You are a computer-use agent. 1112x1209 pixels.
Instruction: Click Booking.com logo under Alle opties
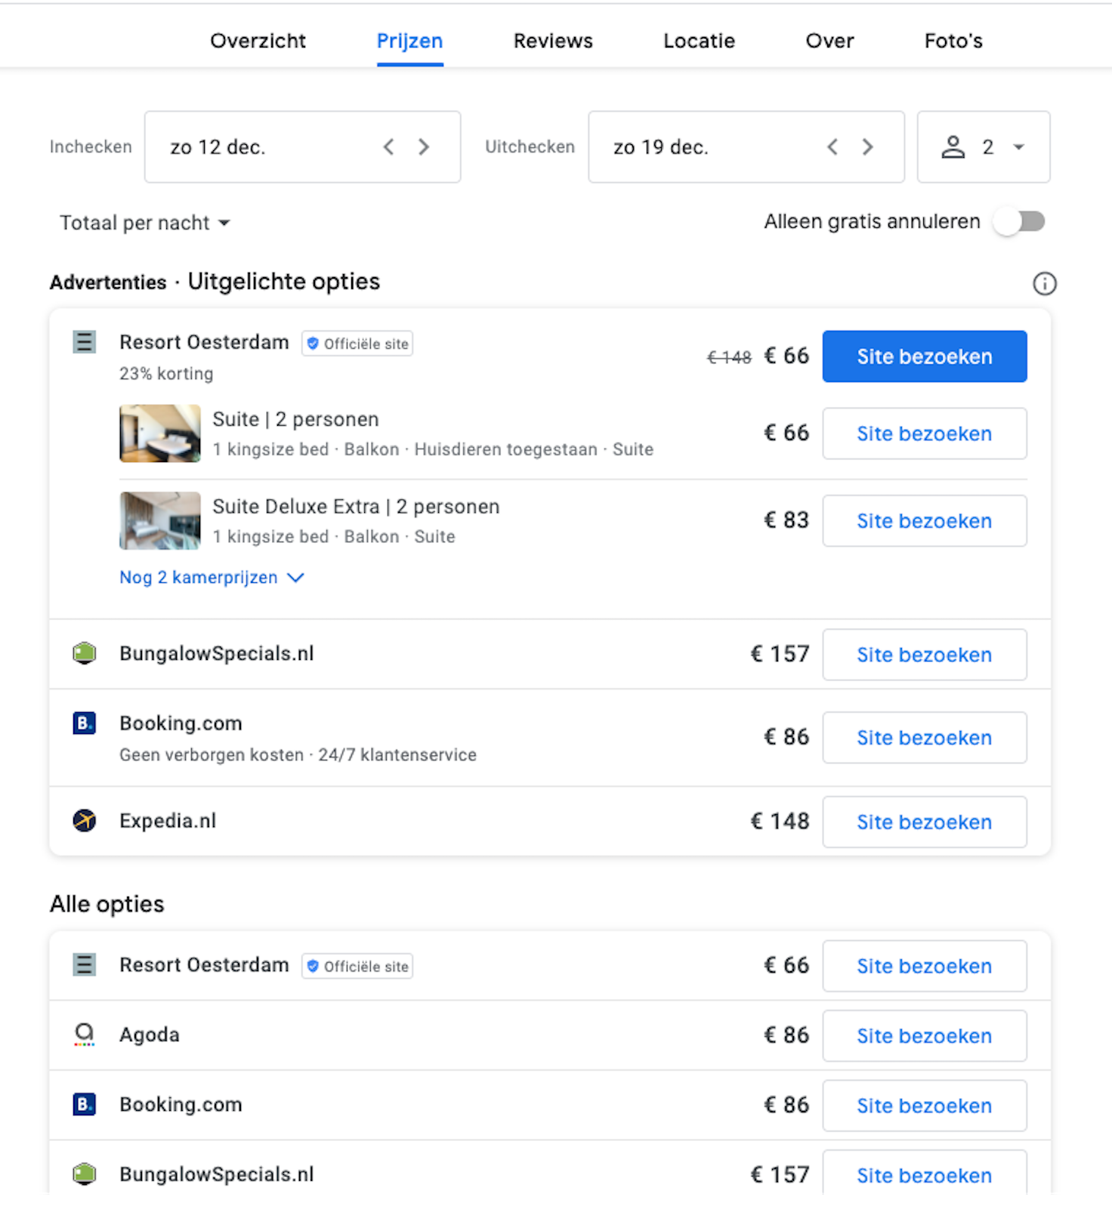pyautogui.click(x=85, y=1105)
